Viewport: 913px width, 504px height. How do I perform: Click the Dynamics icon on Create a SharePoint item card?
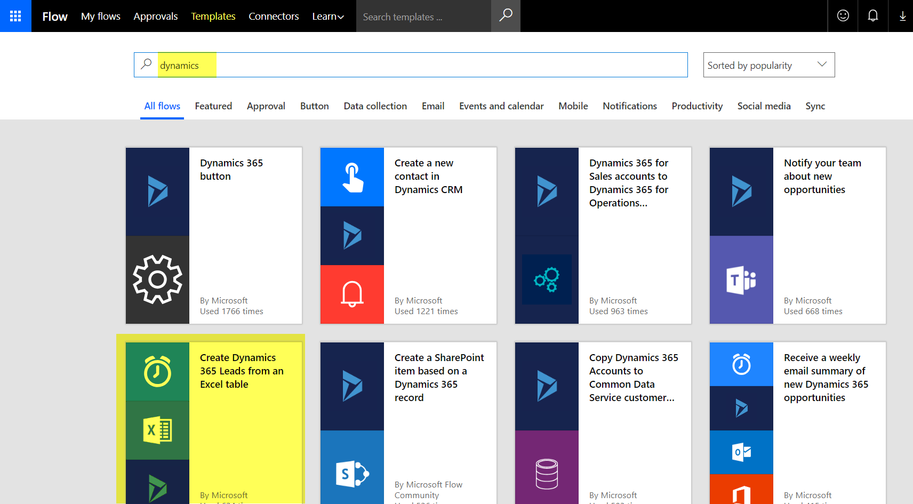click(x=352, y=386)
